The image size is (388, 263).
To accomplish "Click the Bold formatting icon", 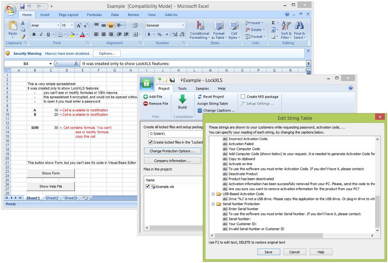I will (x=34, y=34).
